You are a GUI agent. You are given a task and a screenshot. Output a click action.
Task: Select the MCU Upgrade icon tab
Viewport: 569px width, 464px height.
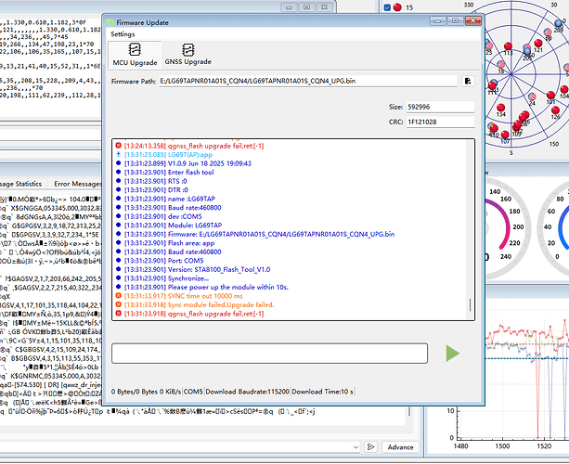tap(136, 55)
